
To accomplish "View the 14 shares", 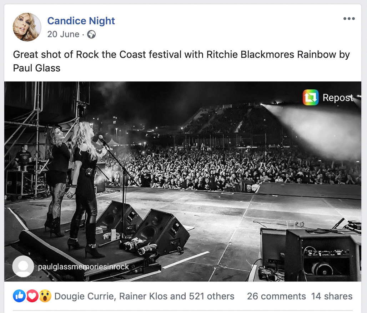I will tap(332, 296).
